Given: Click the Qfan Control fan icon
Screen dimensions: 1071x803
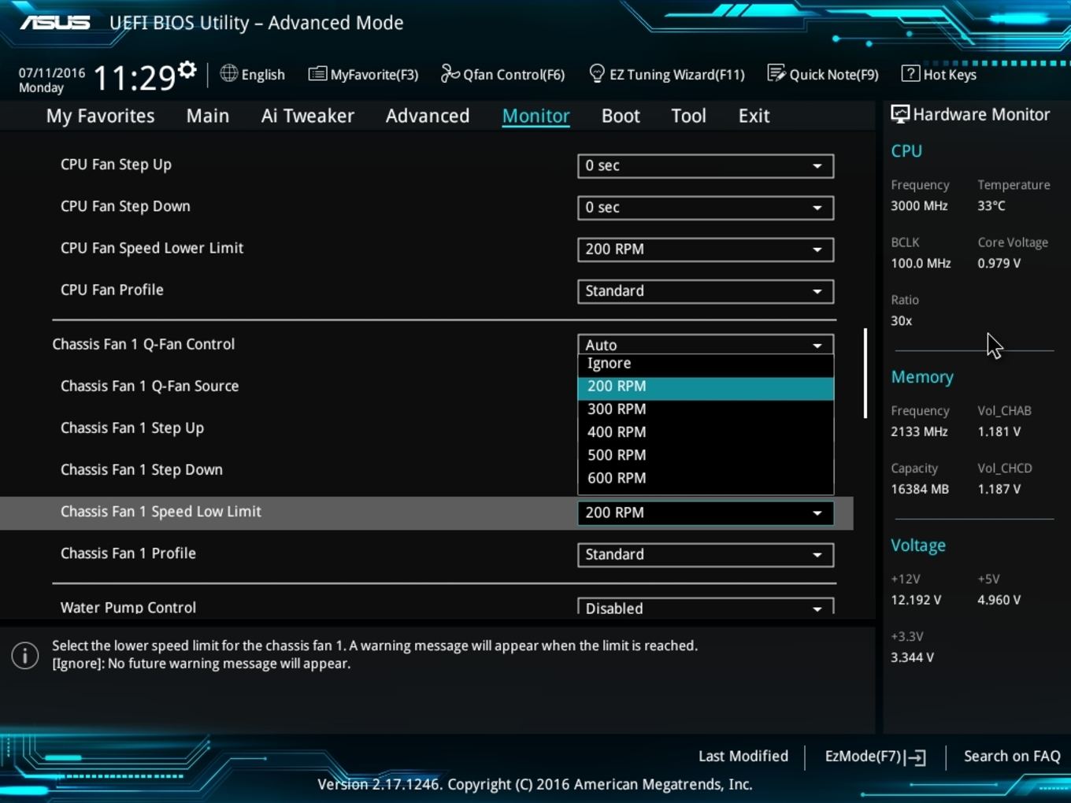Looking at the screenshot, I should coord(450,73).
